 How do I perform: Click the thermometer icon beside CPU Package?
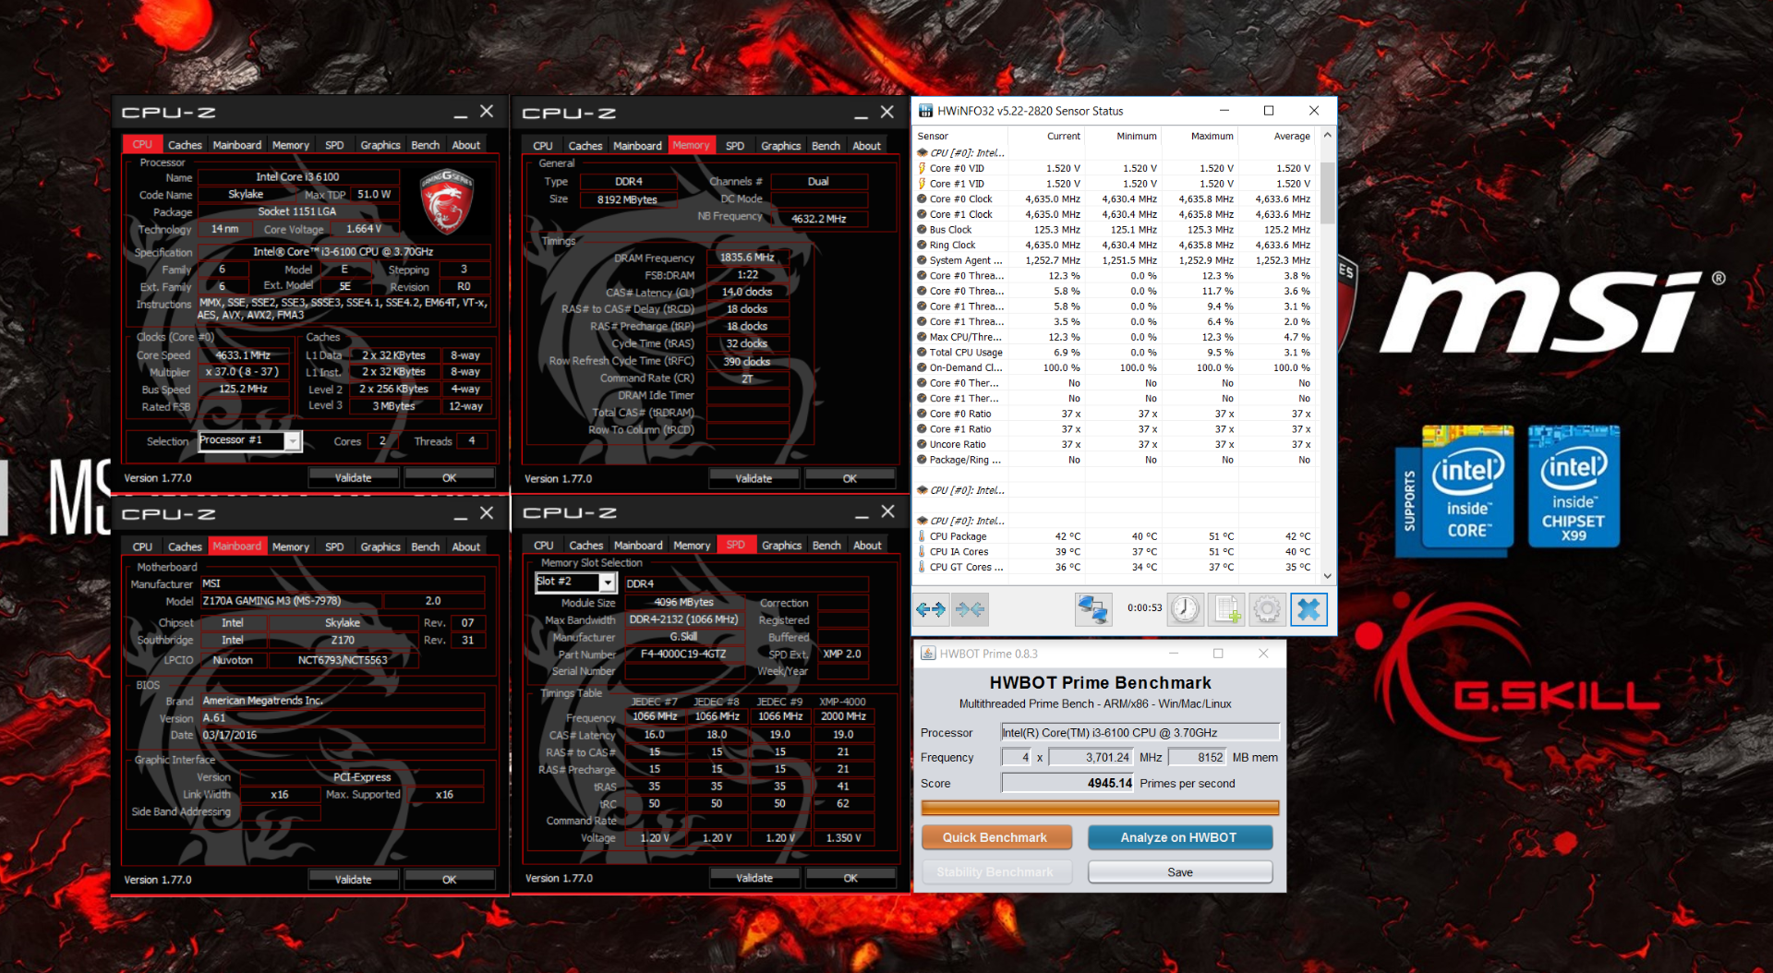pyautogui.click(x=922, y=536)
